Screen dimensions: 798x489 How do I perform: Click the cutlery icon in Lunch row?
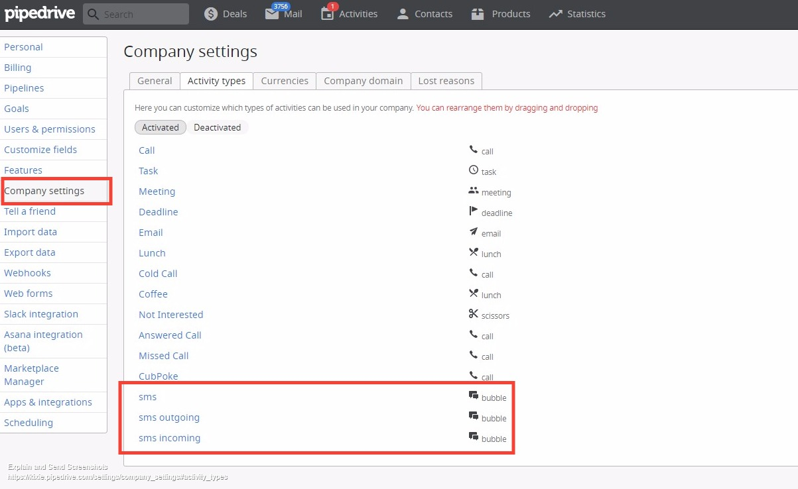tap(473, 253)
